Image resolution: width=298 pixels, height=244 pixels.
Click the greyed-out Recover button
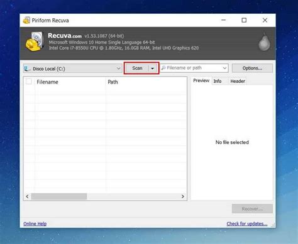(252, 209)
